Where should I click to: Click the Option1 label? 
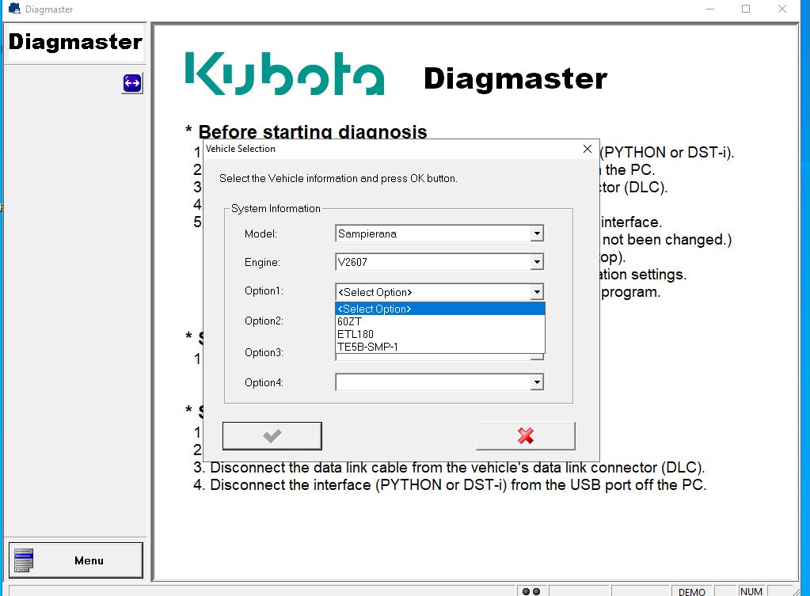264,290
